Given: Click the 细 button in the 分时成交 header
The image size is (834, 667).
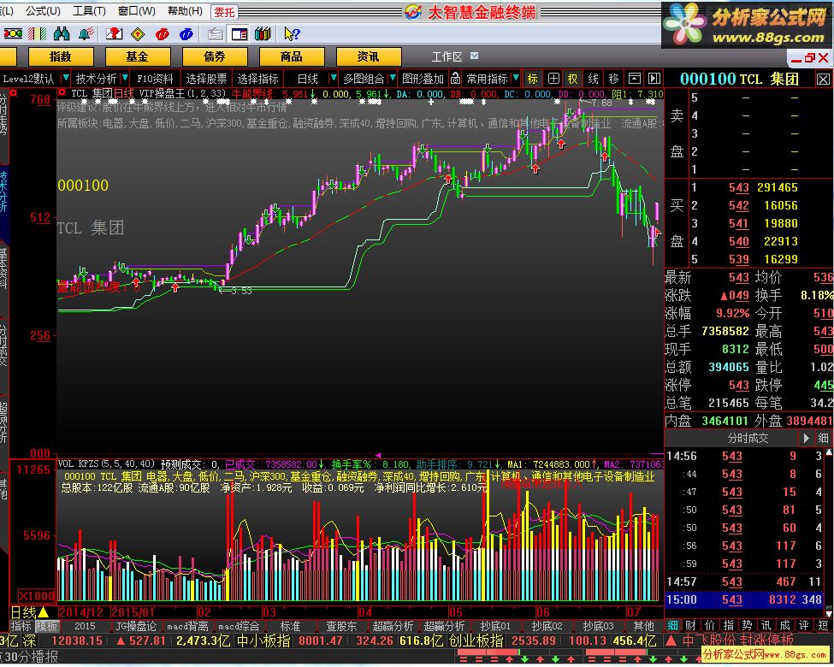Looking at the screenshot, I should click(824, 439).
